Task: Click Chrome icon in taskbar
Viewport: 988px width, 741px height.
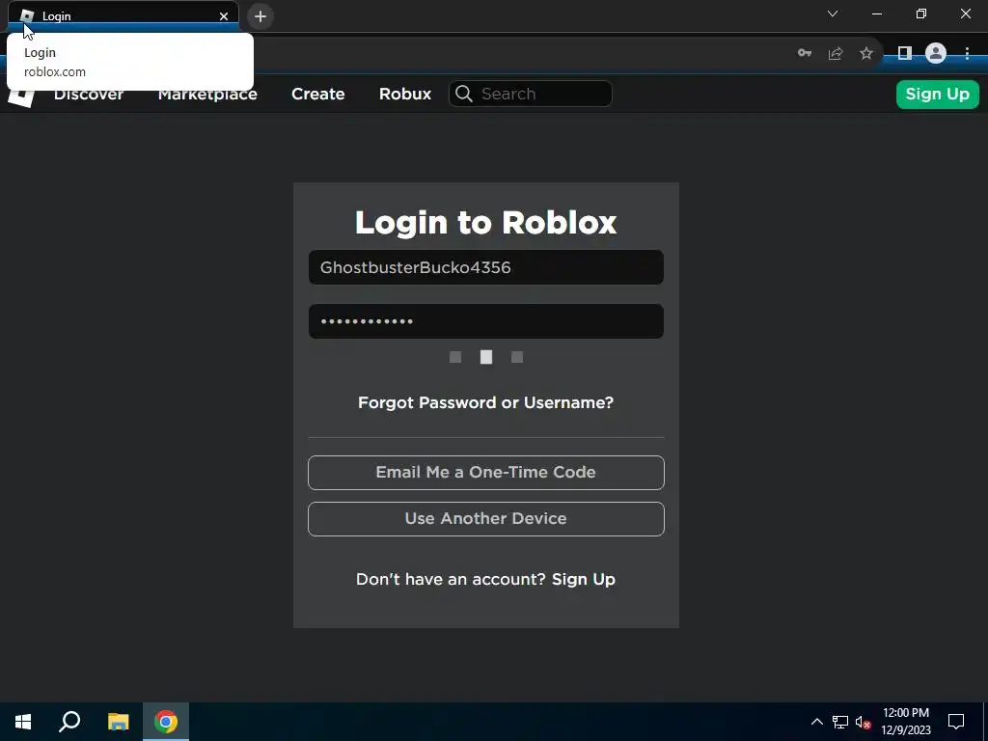Action: pos(166,722)
